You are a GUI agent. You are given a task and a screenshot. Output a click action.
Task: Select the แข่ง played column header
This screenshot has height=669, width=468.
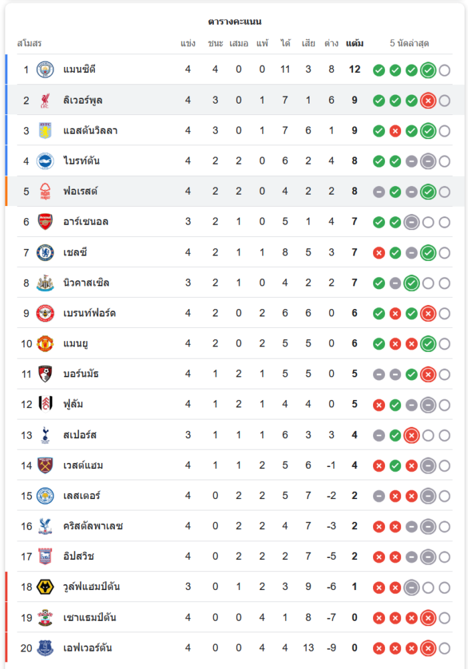tap(188, 43)
